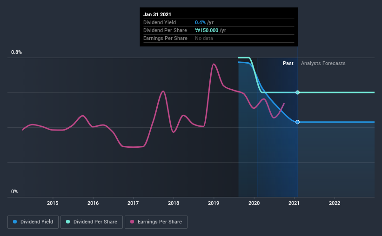
Task: Click the 2019 x-axis label
Action: [214, 203]
